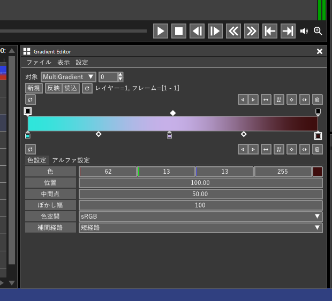Click the lower toolbar split stop icon
This screenshot has height=301, width=332.
coord(305,150)
